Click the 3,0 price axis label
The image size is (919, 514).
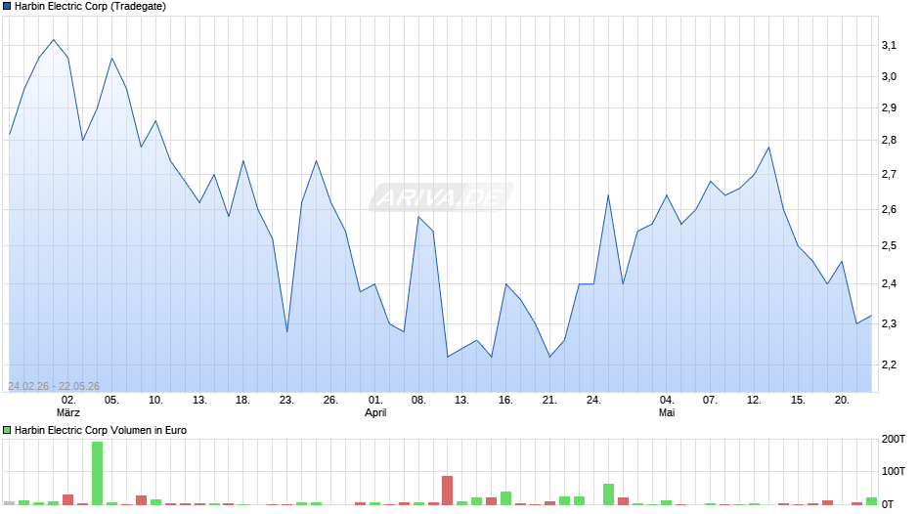point(889,77)
